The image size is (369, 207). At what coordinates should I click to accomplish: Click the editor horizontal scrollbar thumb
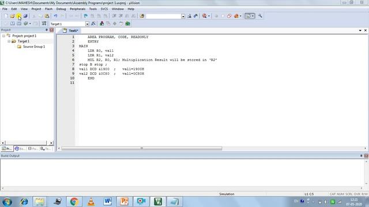[x=142, y=148]
